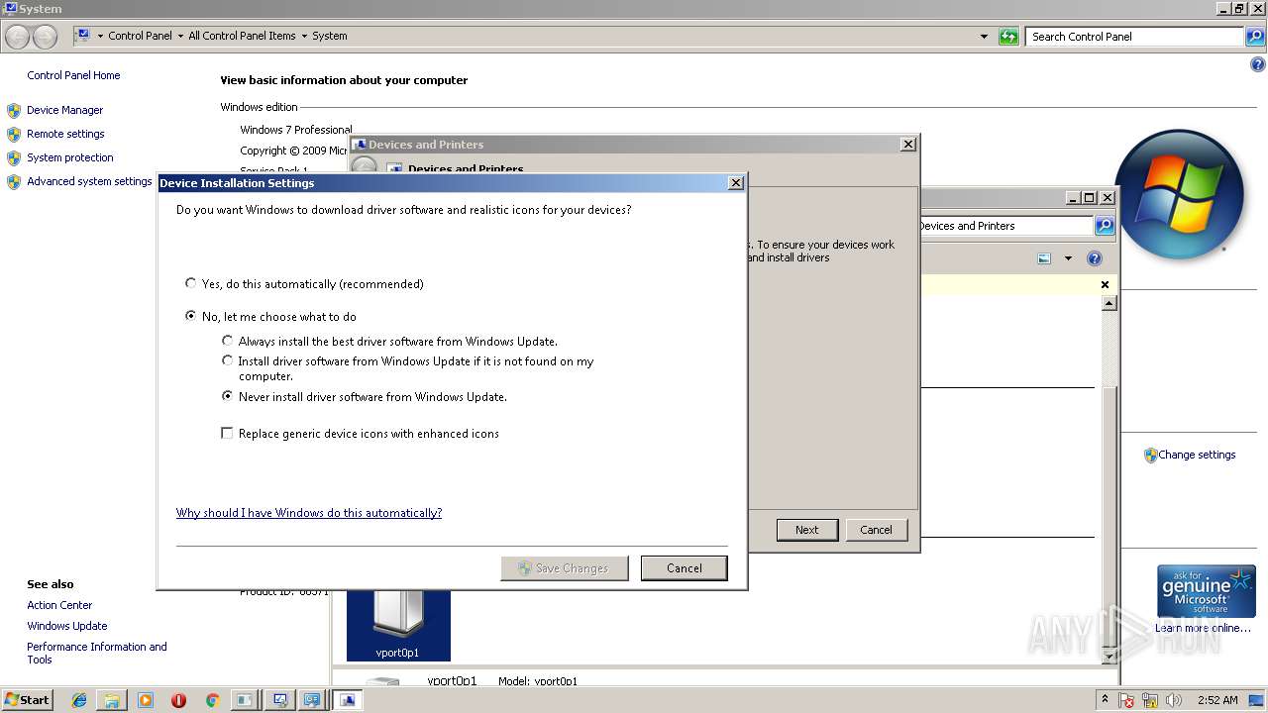This screenshot has width=1268, height=713.
Task: Click change view icon in Devices and Printers
Action: click(x=1044, y=258)
